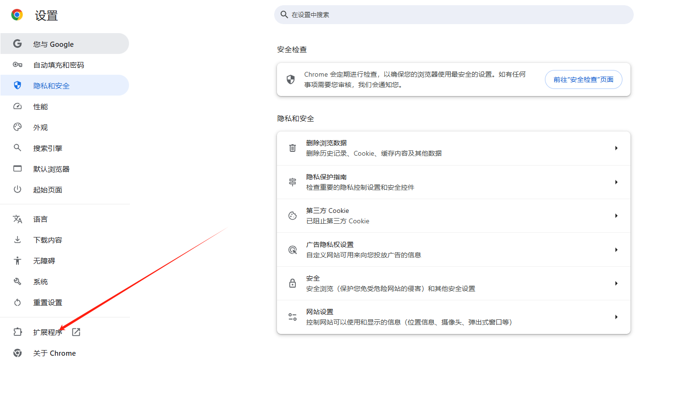Click the palette icon for 外观
Viewport: 699px width, 395px height.
pyautogui.click(x=17, y=127)
